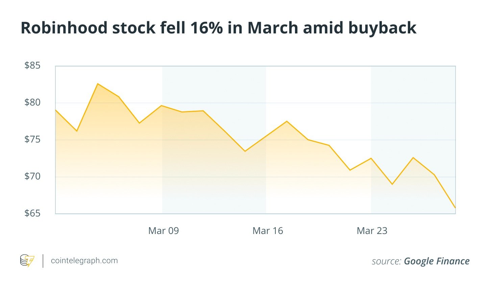Select the $65 y-axis label
The image size is (490, 288).
(x=32, y=213)
